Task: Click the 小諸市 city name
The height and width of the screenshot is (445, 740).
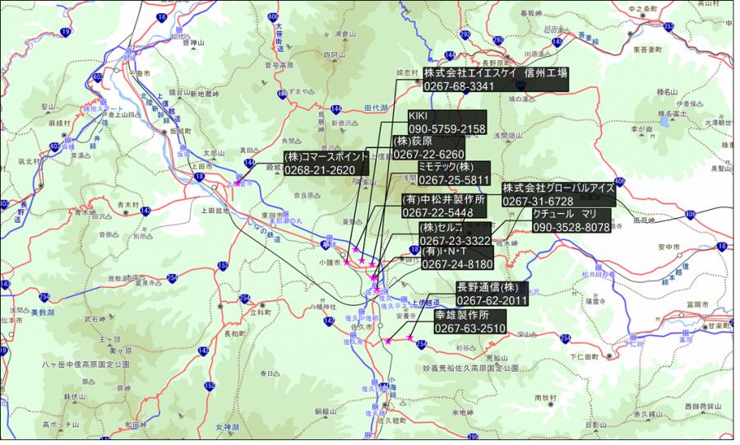Action: click(330, 262)
